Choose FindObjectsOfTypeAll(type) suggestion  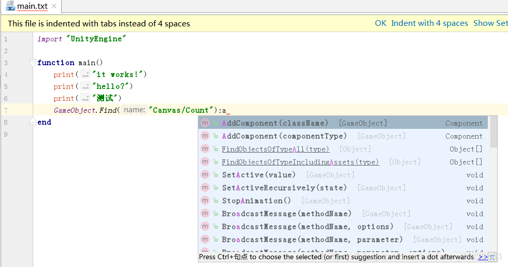tap(343, 149)
